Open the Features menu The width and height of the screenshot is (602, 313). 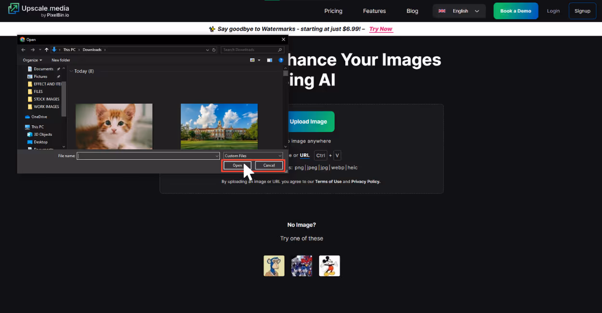pyautogui.click(x=374, y=11)
